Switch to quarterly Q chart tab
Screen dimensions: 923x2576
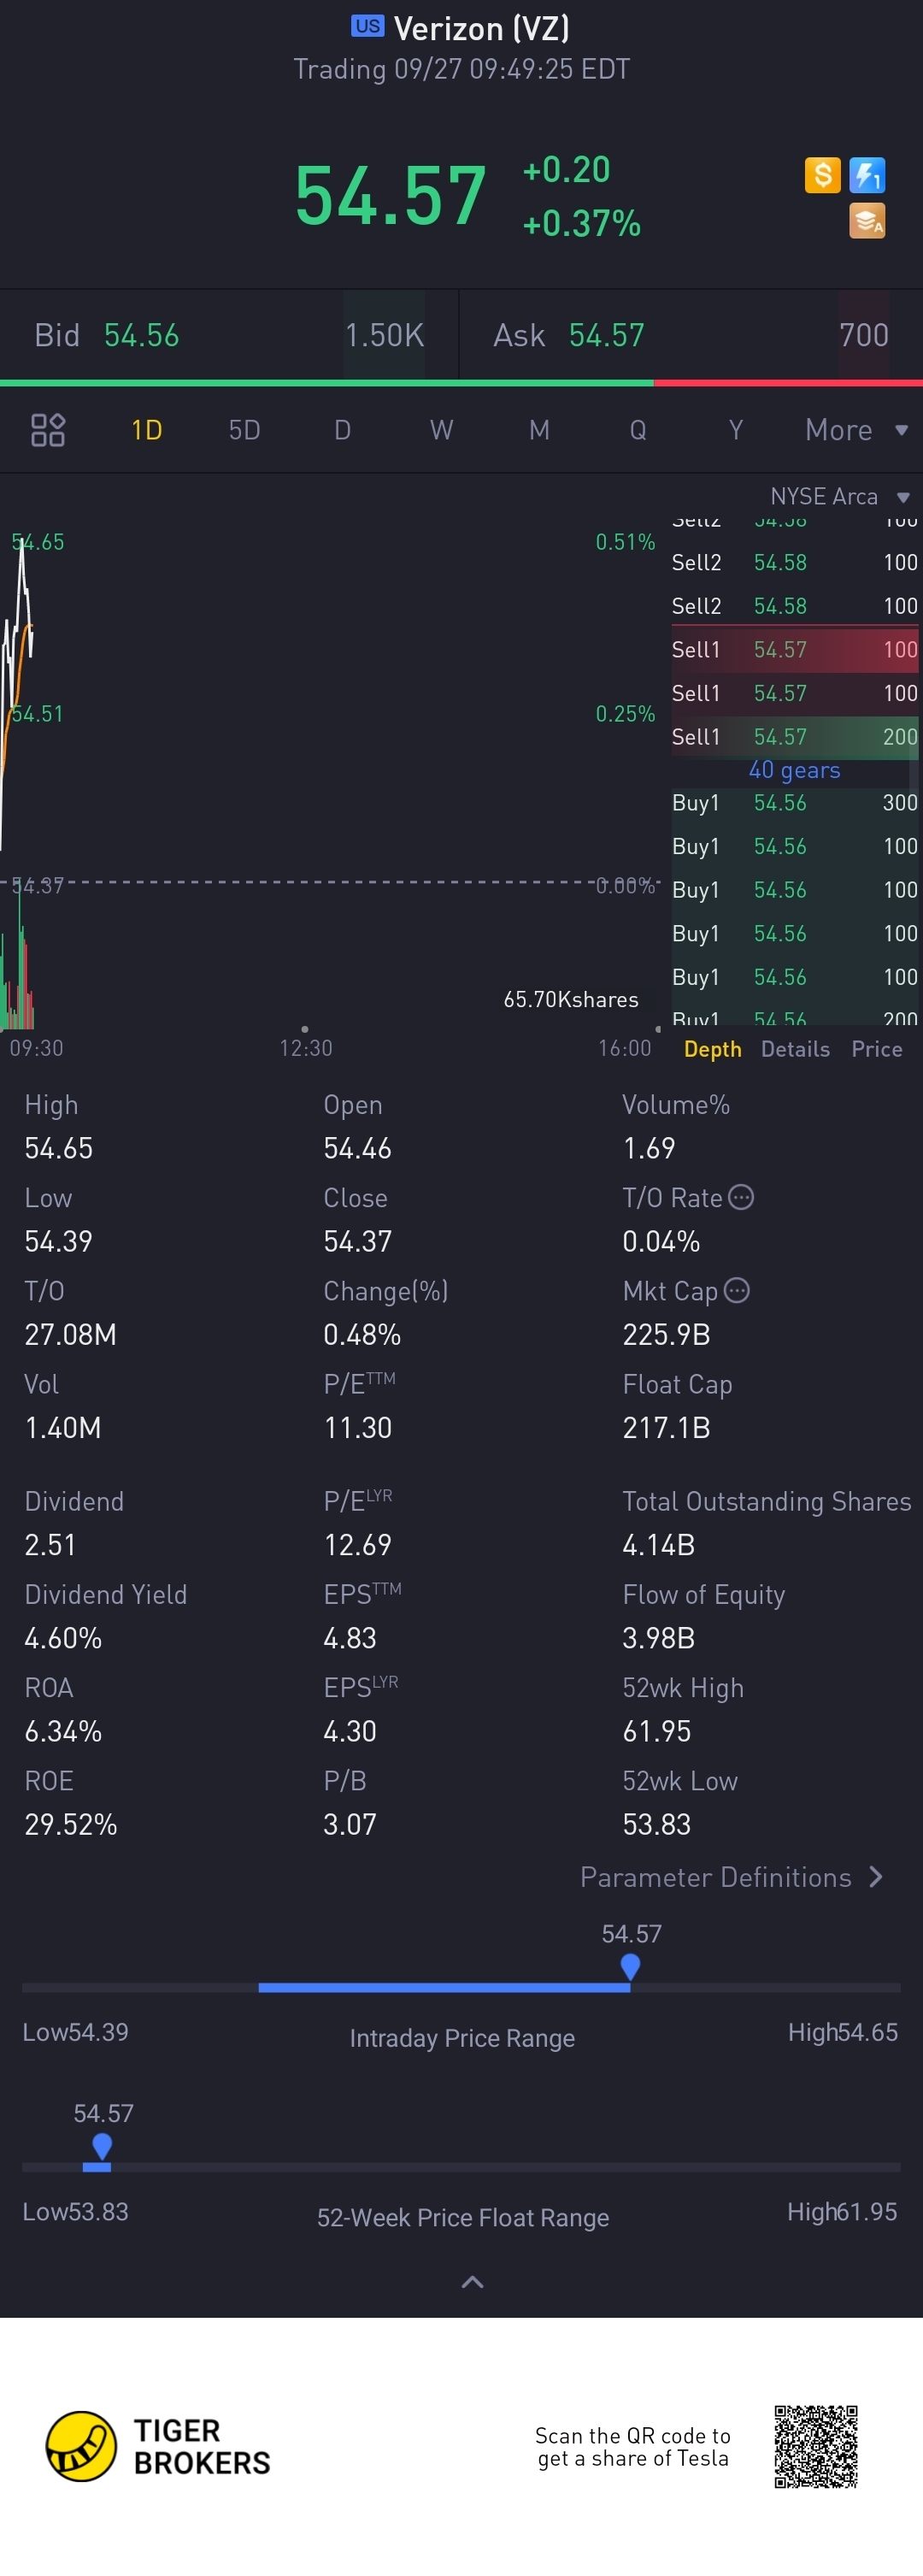click(x=638, y=430)
